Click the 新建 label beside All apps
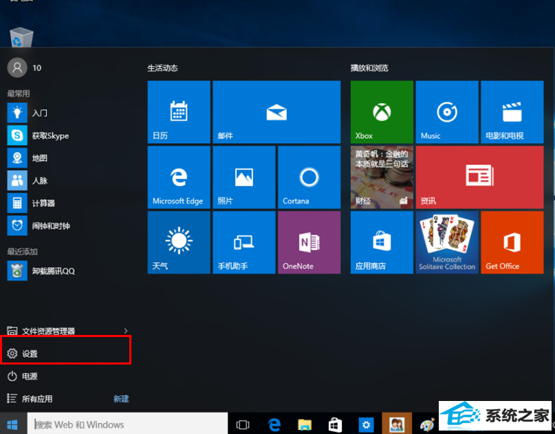 (x=121, y=399)
